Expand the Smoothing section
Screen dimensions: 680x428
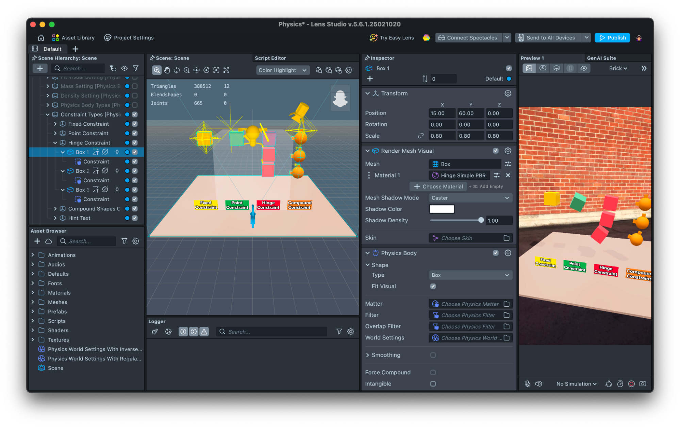[x=367, y=355]
